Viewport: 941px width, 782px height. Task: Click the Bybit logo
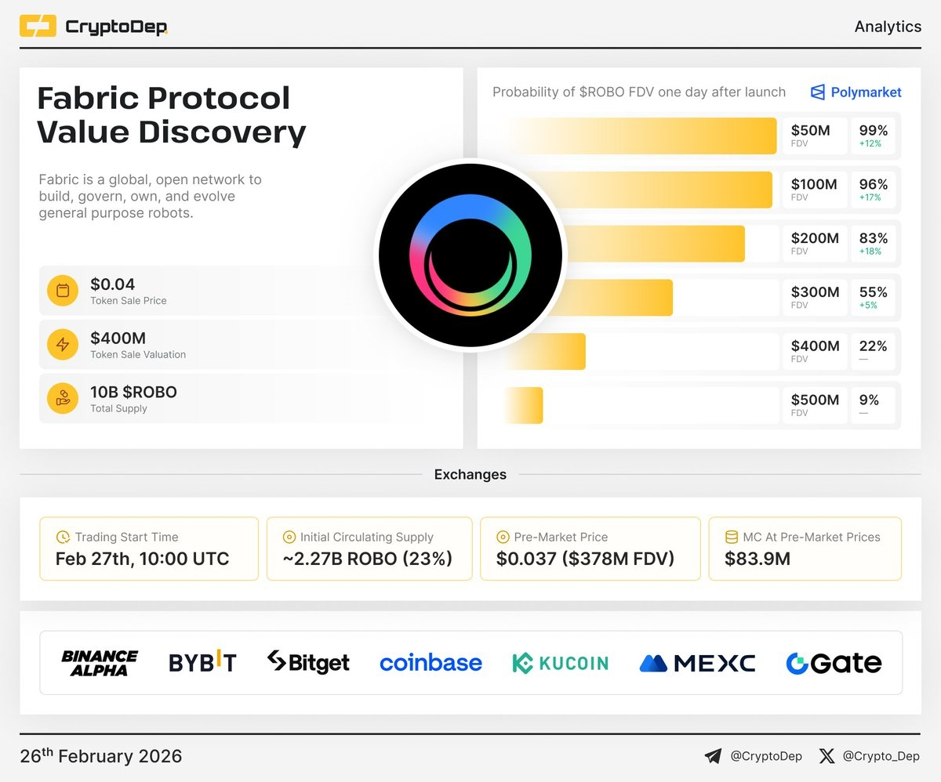(202, 663)
